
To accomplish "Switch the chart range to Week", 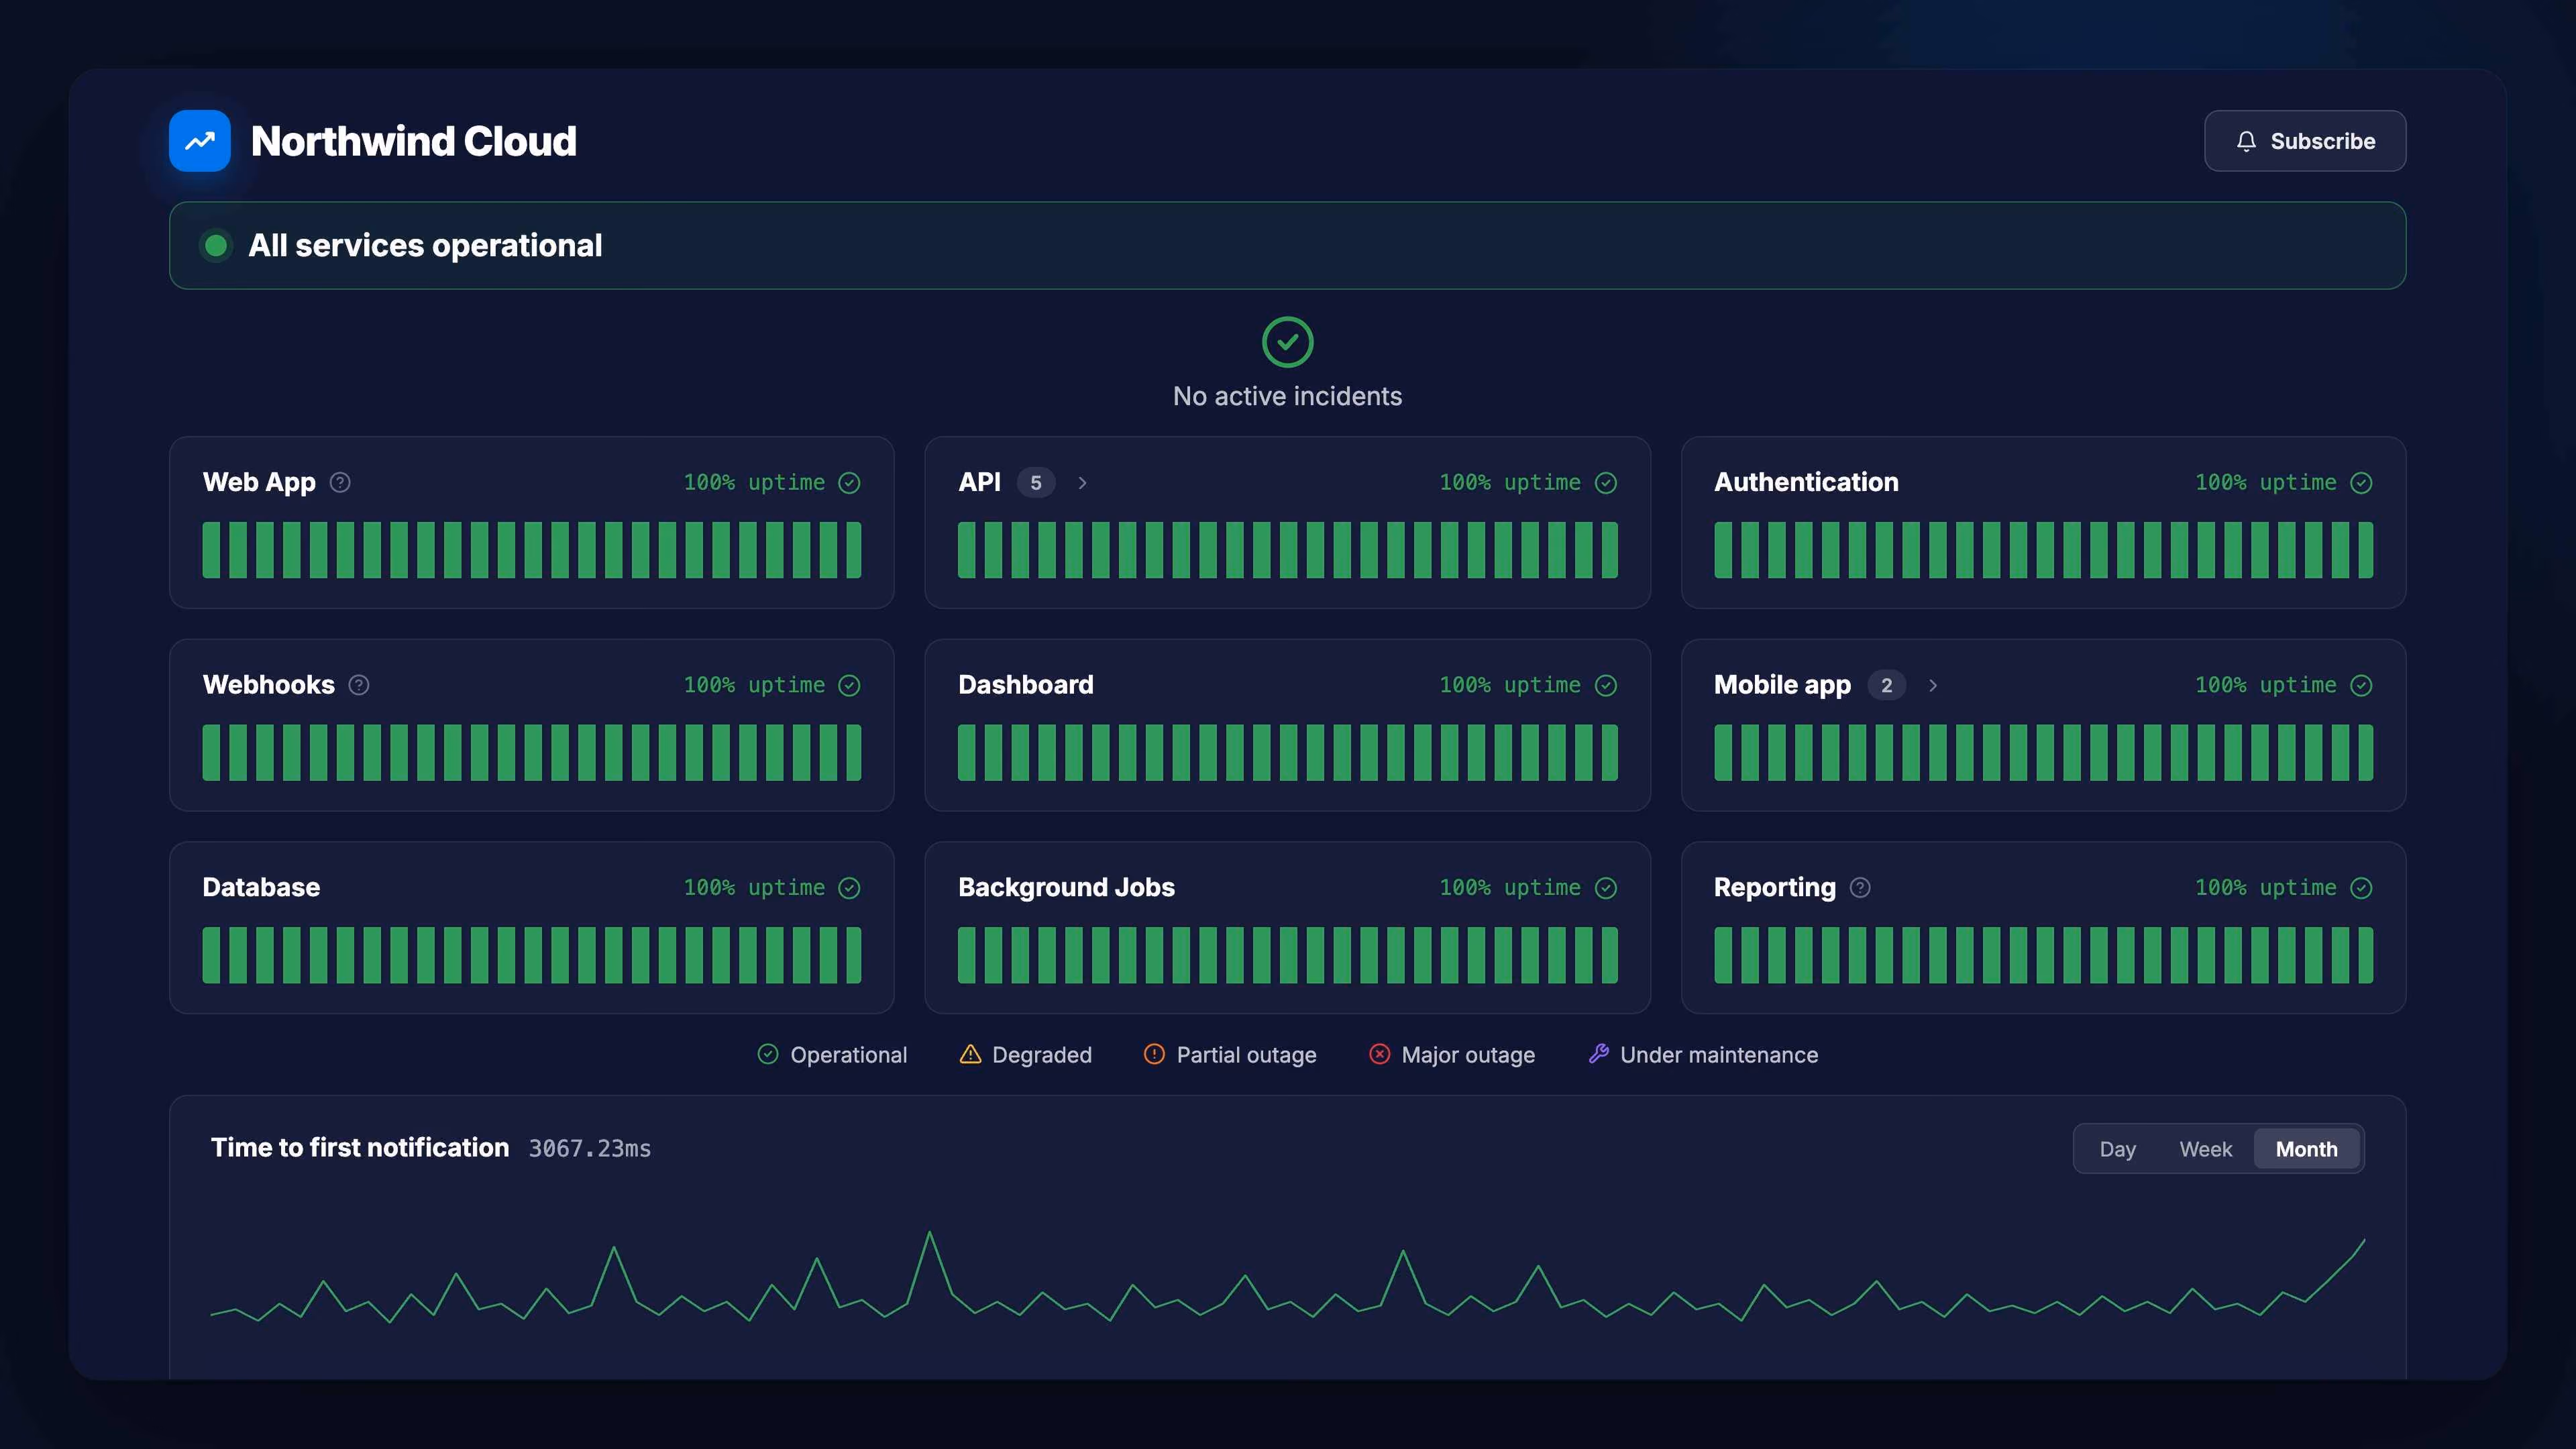I will 2205,1149.
